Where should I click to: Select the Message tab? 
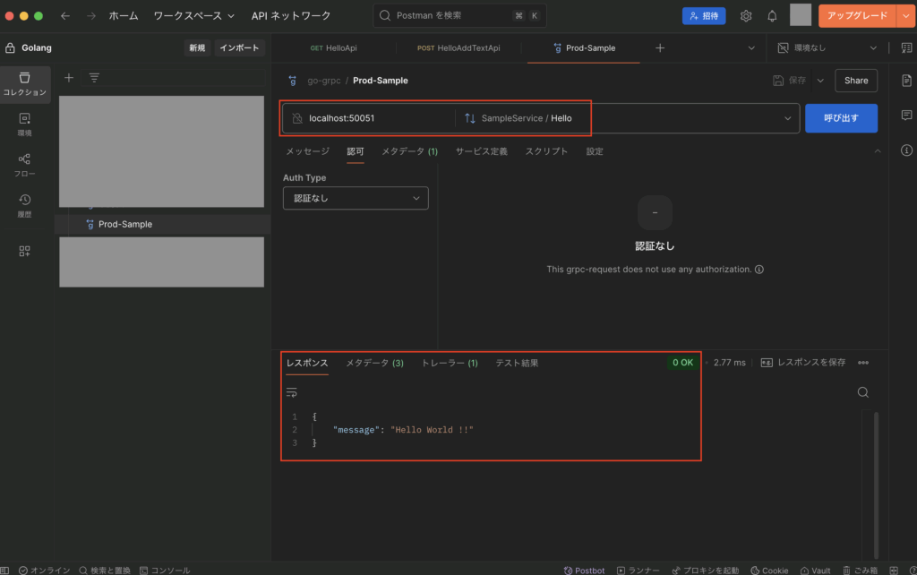(x=308, y=151)
